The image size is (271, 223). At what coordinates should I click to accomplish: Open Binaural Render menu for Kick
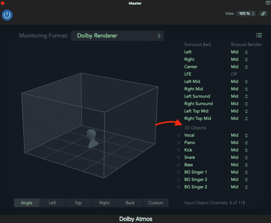coord(239,150)
